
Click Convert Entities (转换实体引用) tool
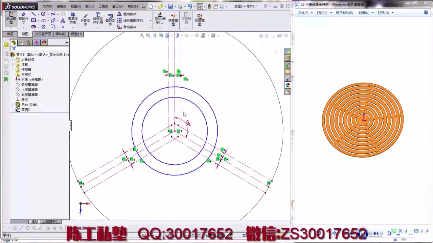click(98, 19)
